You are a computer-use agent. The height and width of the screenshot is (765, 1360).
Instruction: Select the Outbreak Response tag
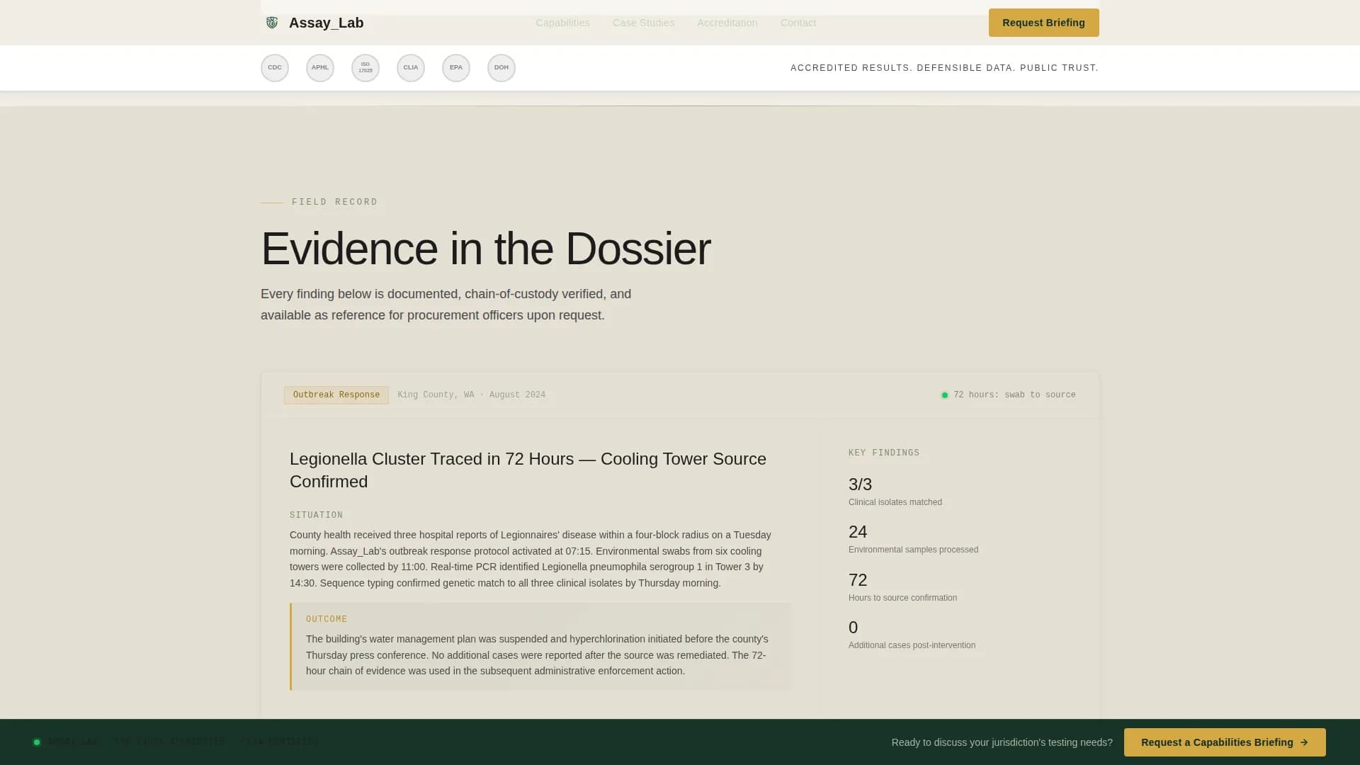[336, 395]
